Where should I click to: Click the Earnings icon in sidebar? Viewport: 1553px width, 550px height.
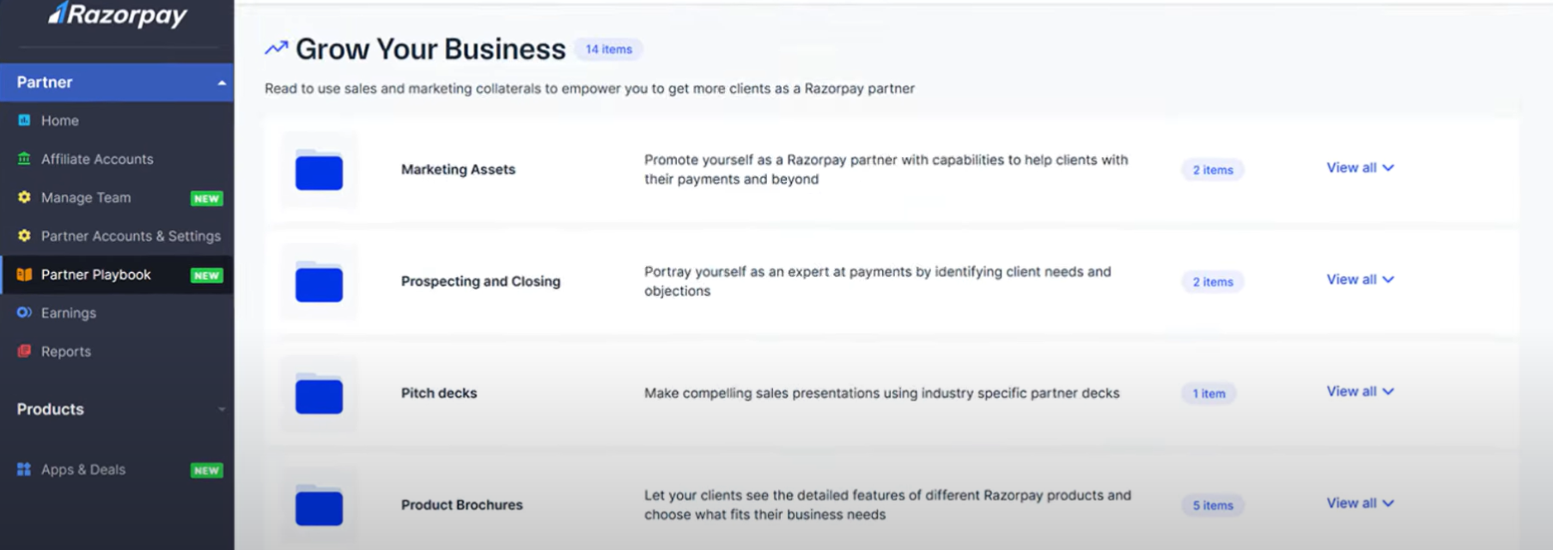pyautogui.click(x=24, y=313)
